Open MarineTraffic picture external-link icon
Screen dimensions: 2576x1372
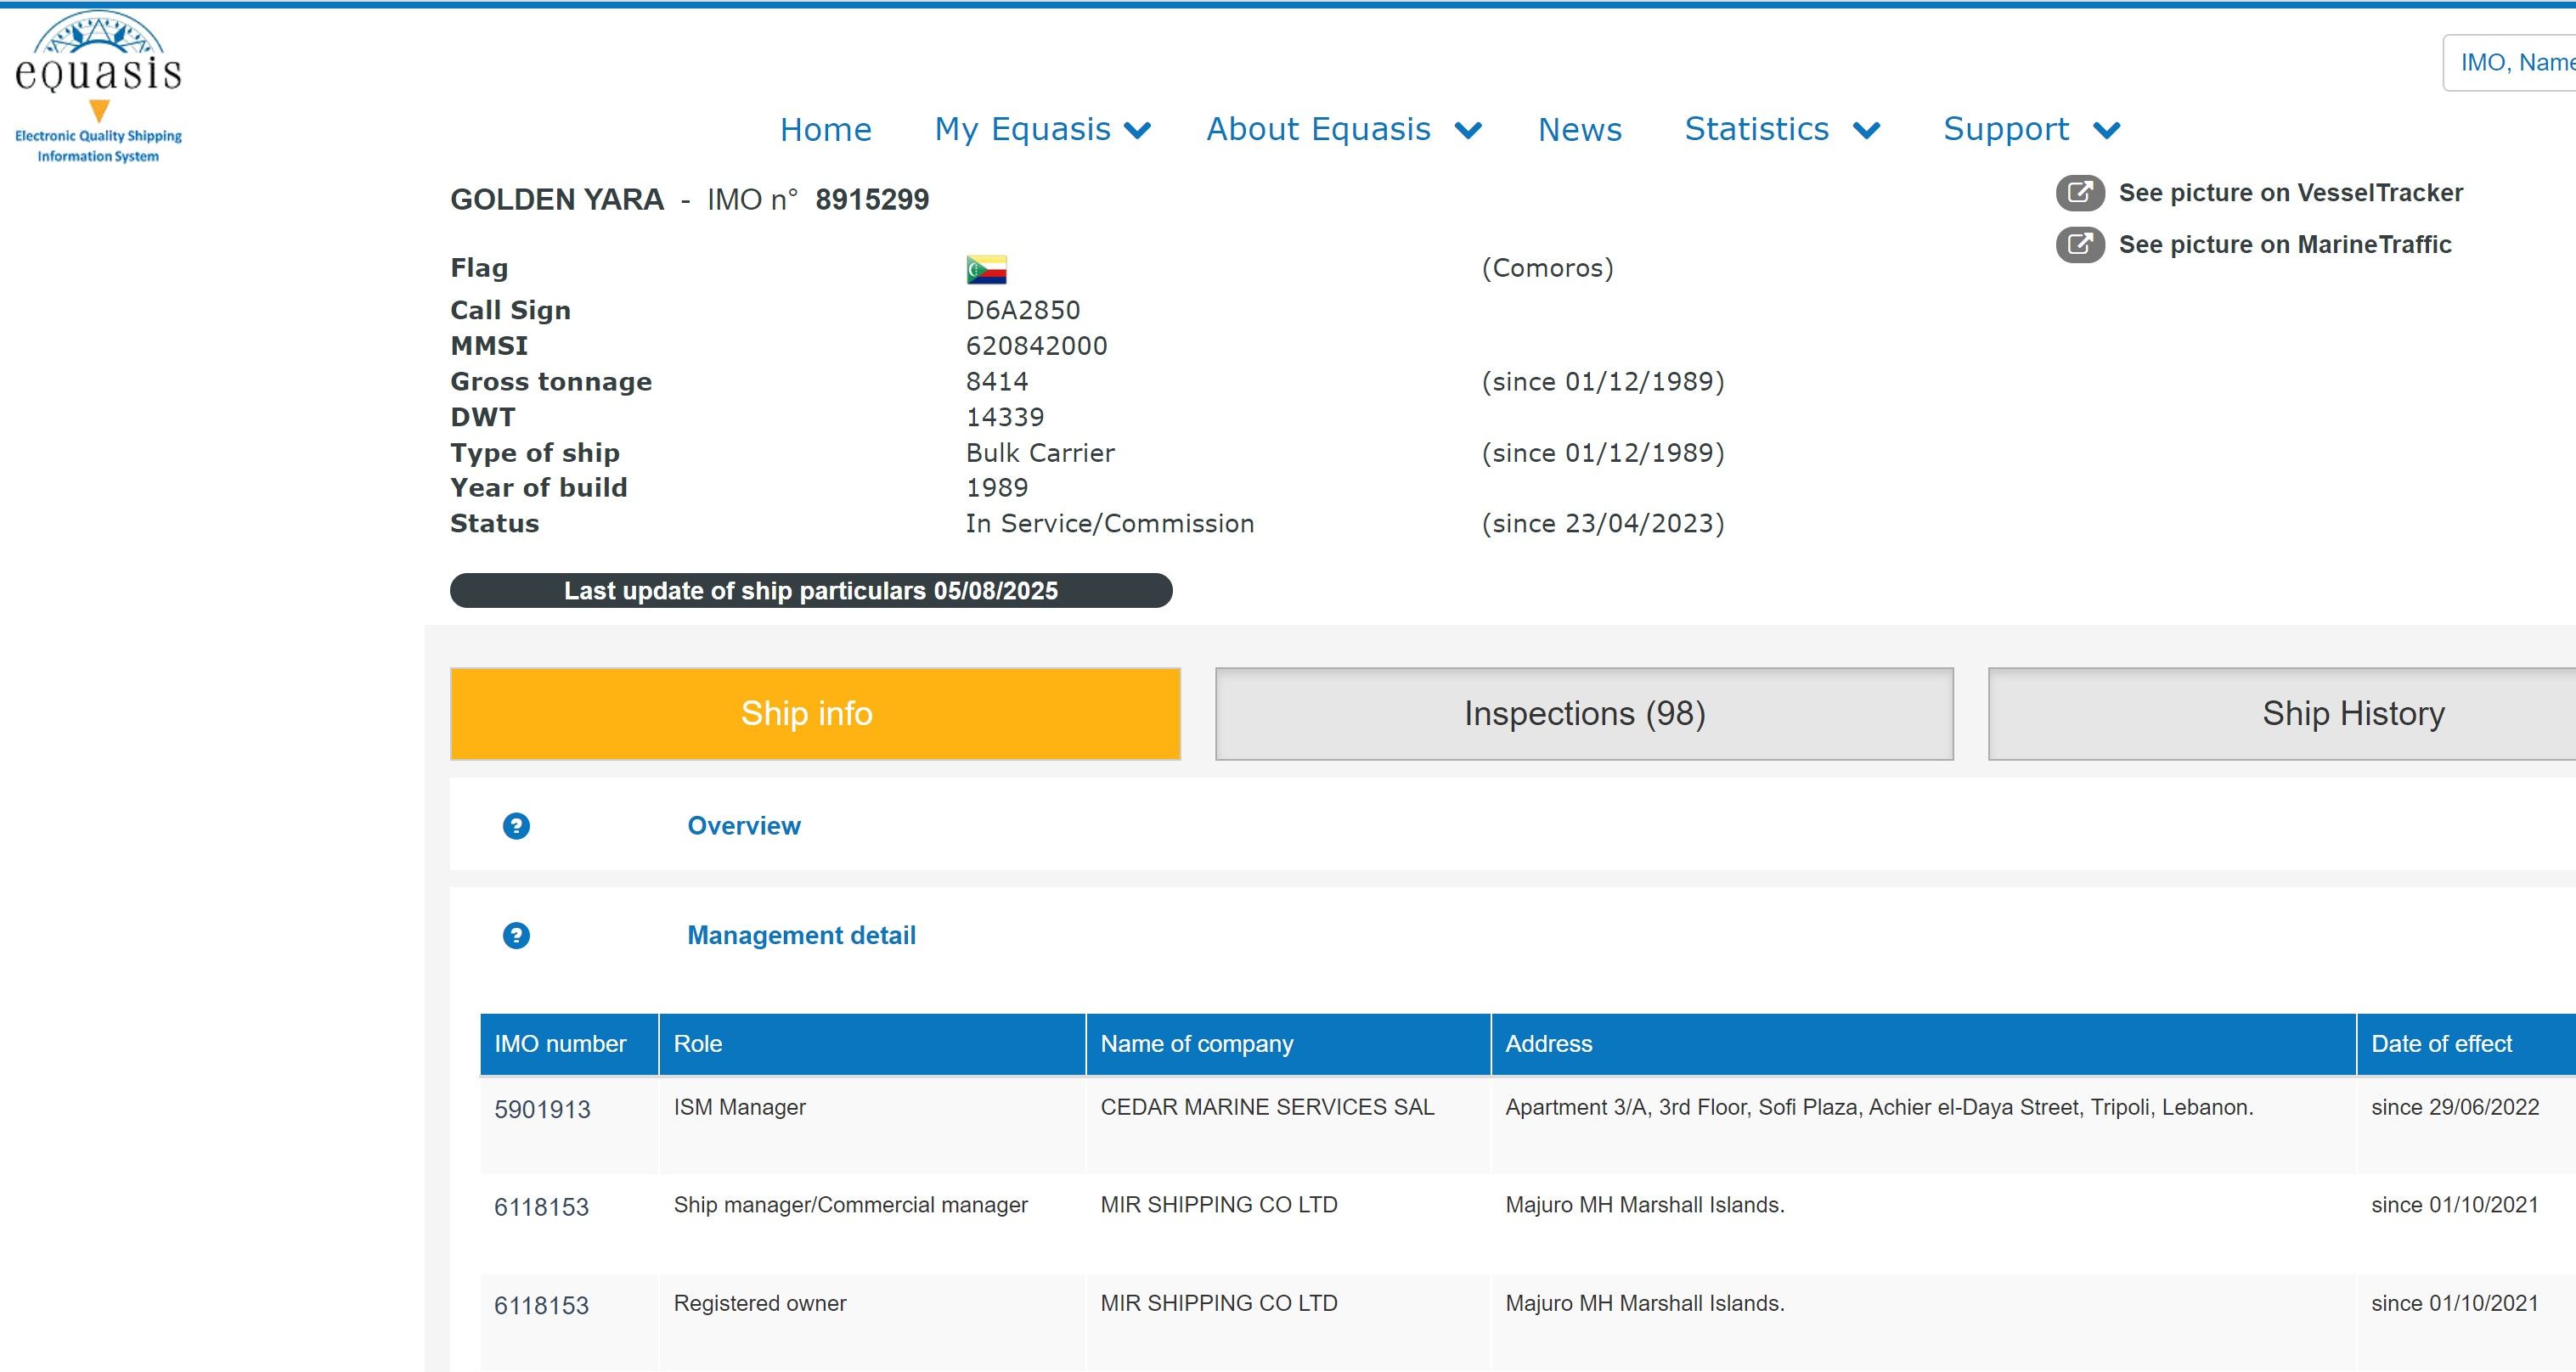coord(2080,245)
